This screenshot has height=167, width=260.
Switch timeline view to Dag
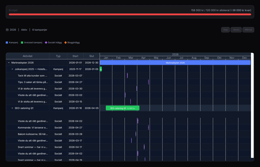(225, 30)
